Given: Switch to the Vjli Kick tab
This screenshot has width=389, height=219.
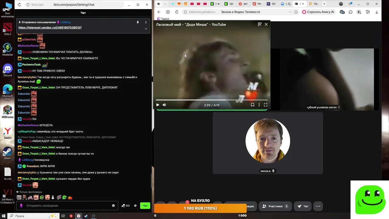Looking at the screenshot, I should pyautogui.click(x=229, y=4).
